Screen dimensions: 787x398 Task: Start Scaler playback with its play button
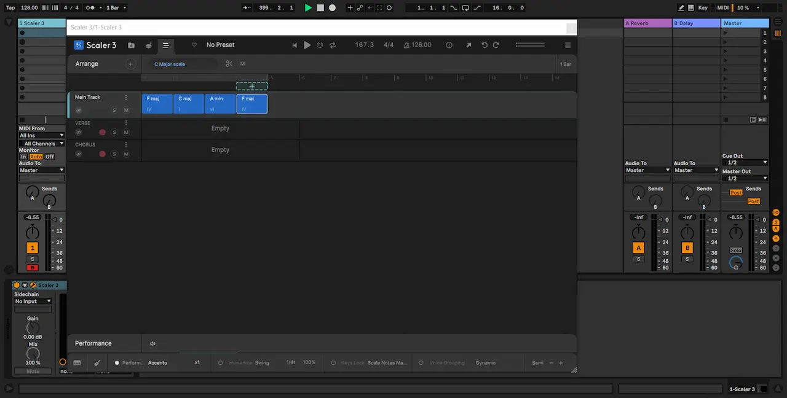tap(307, 45)
